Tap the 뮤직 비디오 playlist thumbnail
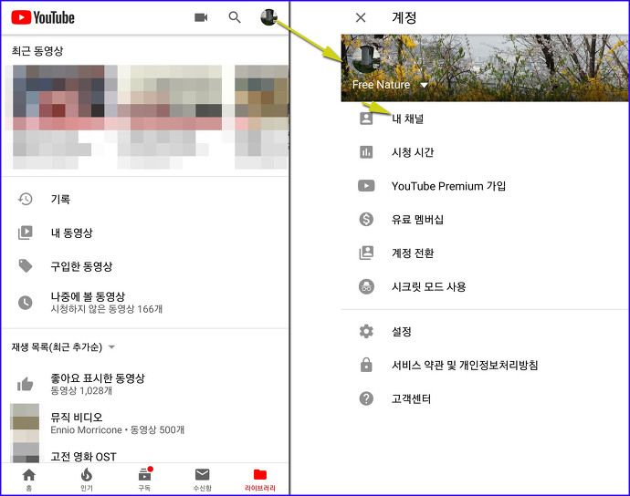 pos(25,423)
